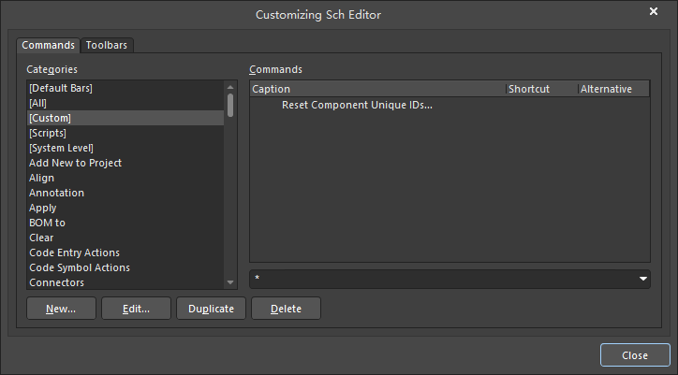Select the Commands tab

(x=48, y=45)
